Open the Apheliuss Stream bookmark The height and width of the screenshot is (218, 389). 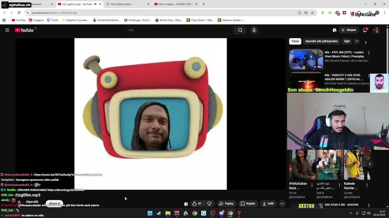coord(231,20)
